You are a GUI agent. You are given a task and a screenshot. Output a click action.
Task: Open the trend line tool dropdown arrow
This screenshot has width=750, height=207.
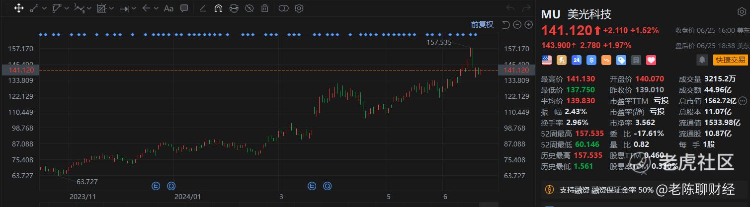coord(45,8)
